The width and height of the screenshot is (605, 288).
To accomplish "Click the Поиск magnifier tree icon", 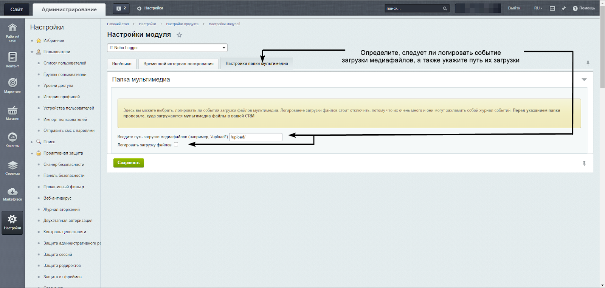I will pyautogui.click(x=39, y=142).
